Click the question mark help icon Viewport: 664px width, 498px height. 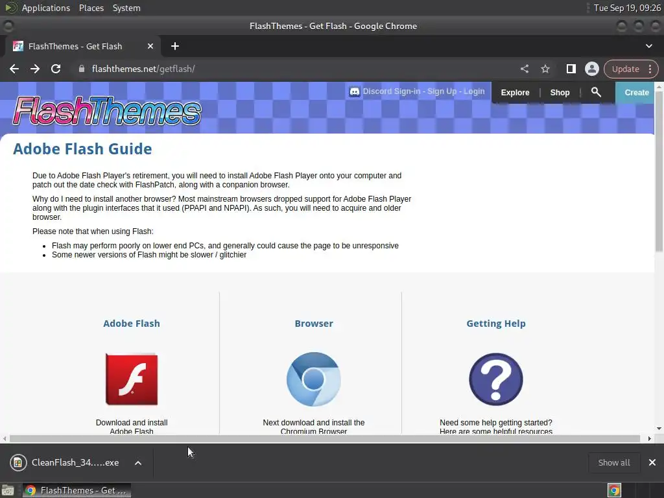(496, 379)
